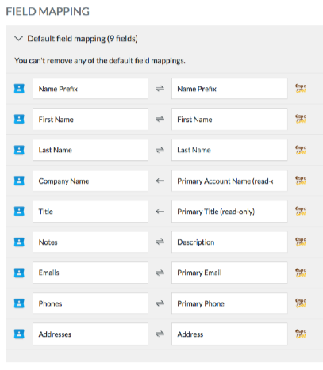Click the sync arrows in Name Prefix row

(160, 89)
